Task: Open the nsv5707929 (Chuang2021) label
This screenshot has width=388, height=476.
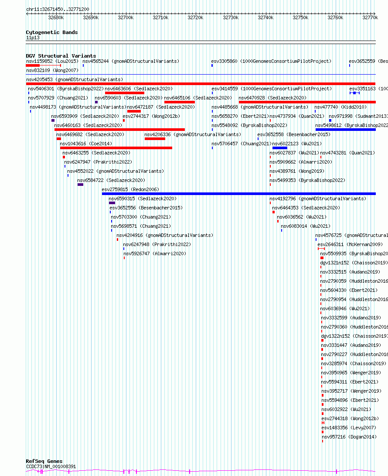Action: (x=58, y=98)
